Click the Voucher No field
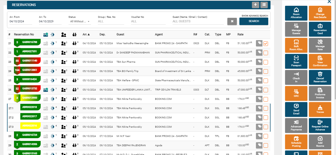 tap(148, 22)
